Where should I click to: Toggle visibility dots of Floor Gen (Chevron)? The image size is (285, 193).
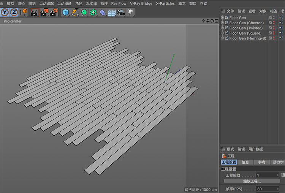(x=274, y=23)
